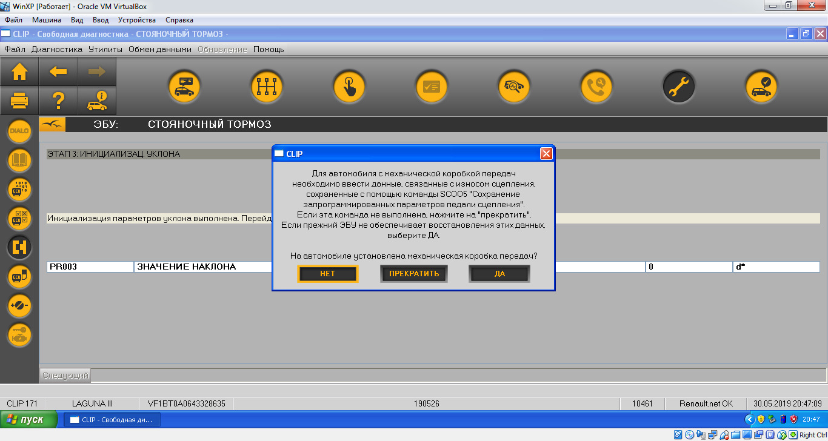This screenshot has height=441, width=828.
Task: Click the car with checkmark icon
Action: [761, 87]
